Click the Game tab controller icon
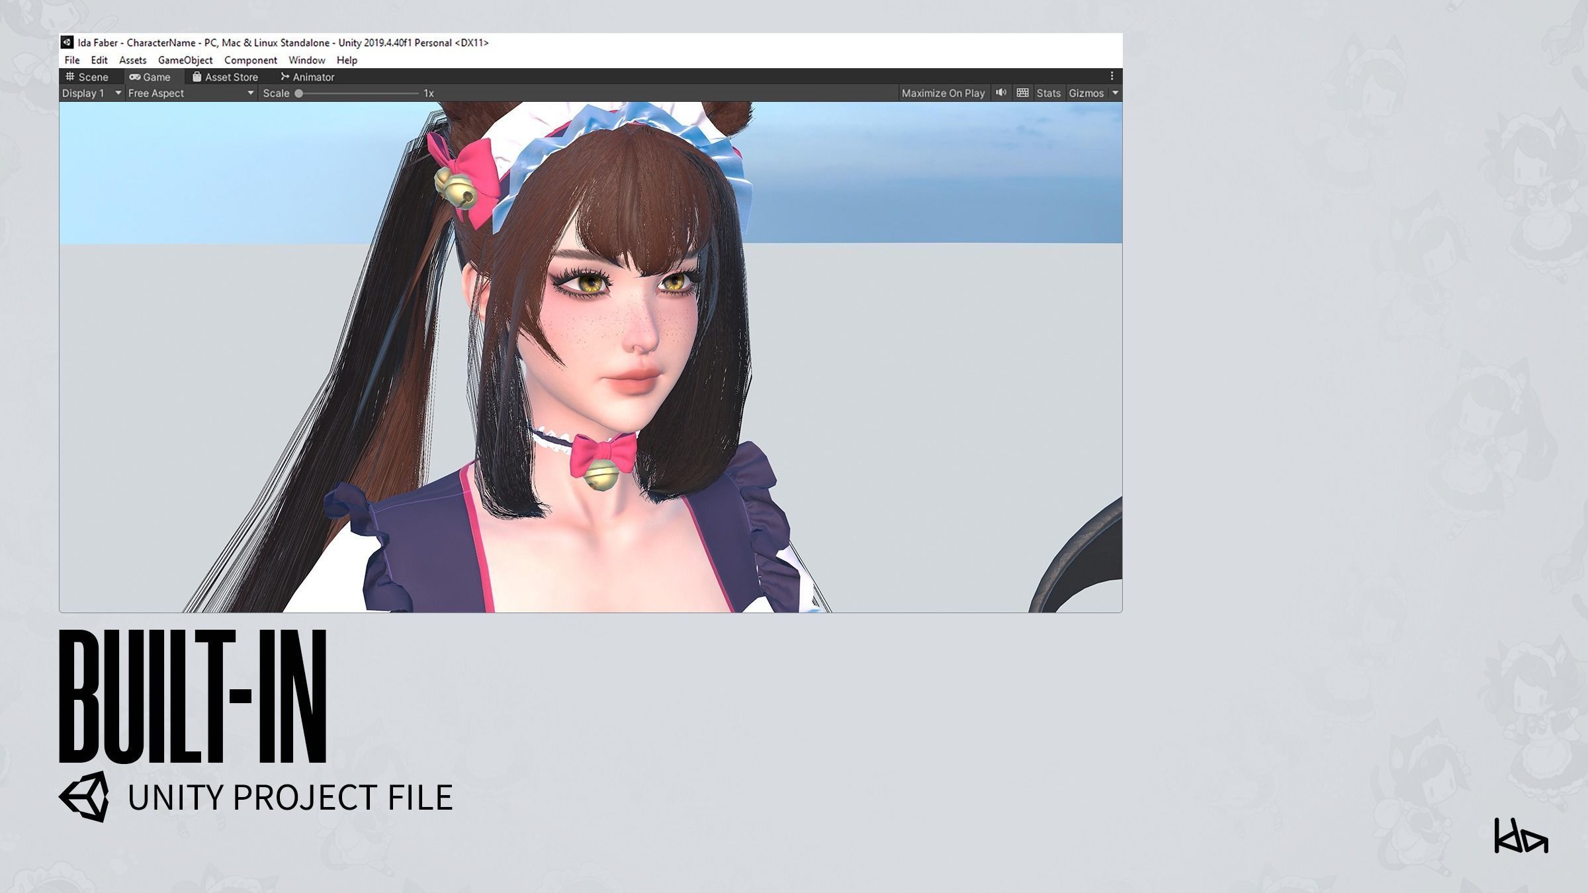The width and height of the screenshot is (1588, 893). [135, 77]
